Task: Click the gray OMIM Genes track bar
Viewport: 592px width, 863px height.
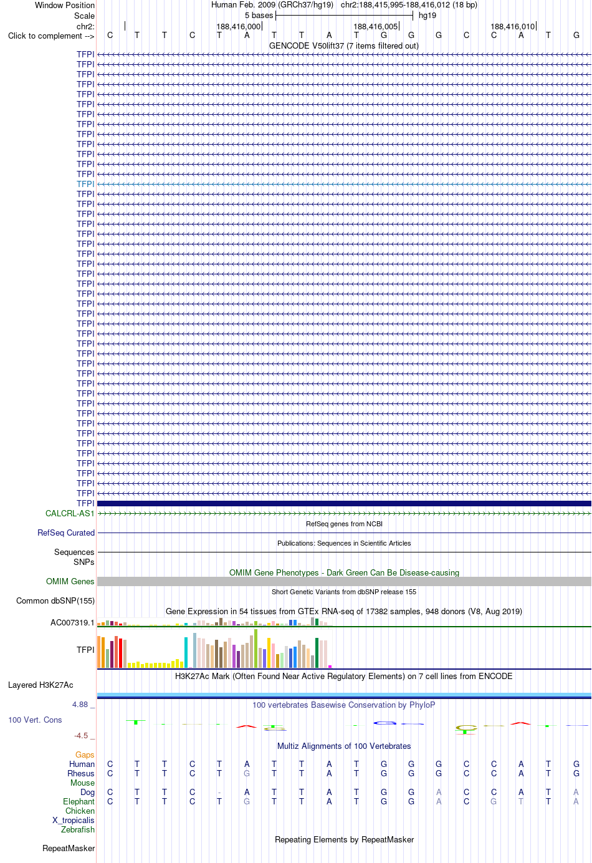Action: tap(344, 581)
